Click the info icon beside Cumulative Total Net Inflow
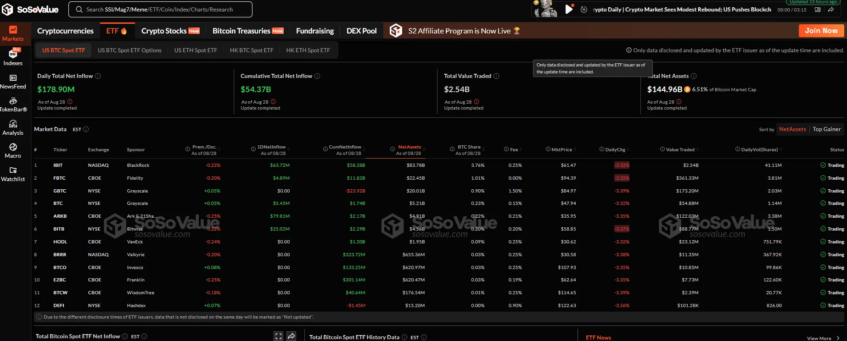This screenshot has width=847, height=341. coord(317,76)
